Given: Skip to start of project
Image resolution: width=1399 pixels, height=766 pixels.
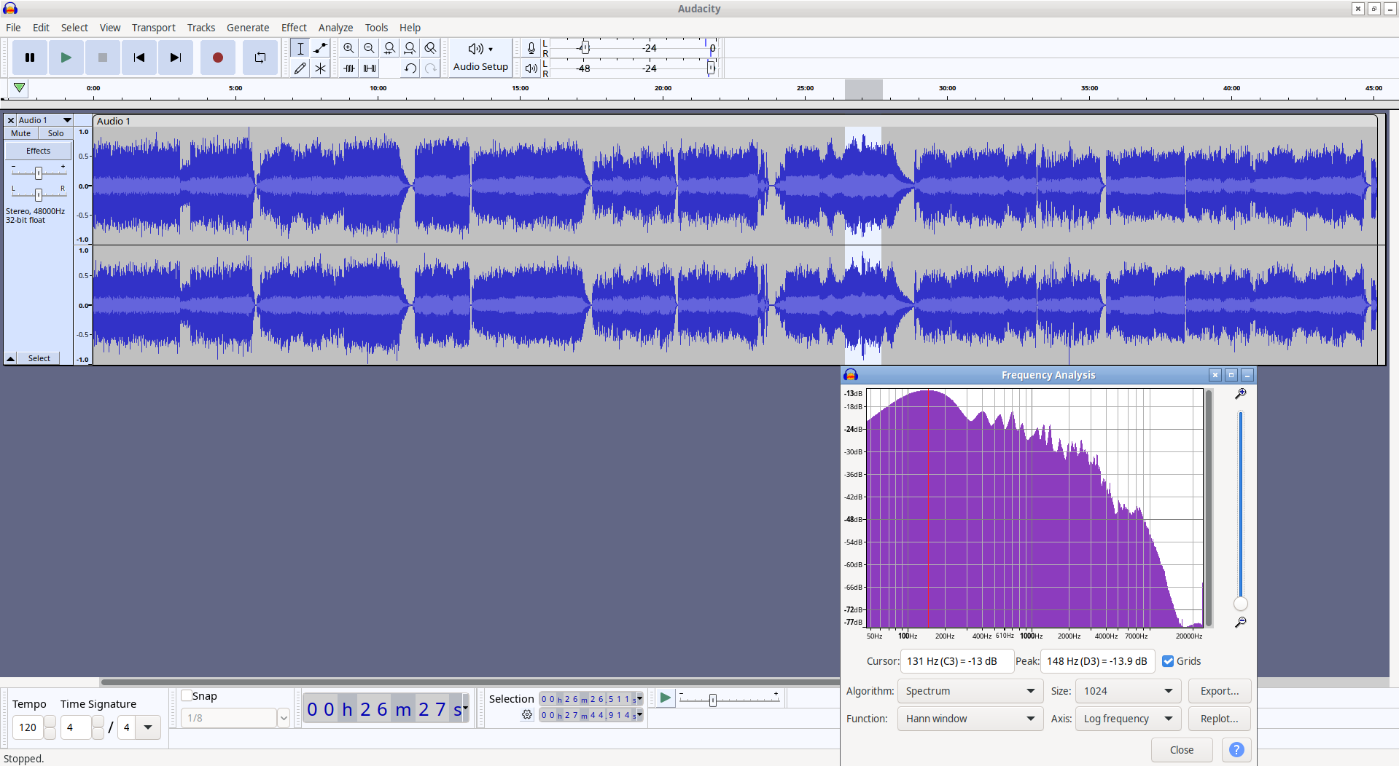Looking at the screenshot, I should coord(139,58).
